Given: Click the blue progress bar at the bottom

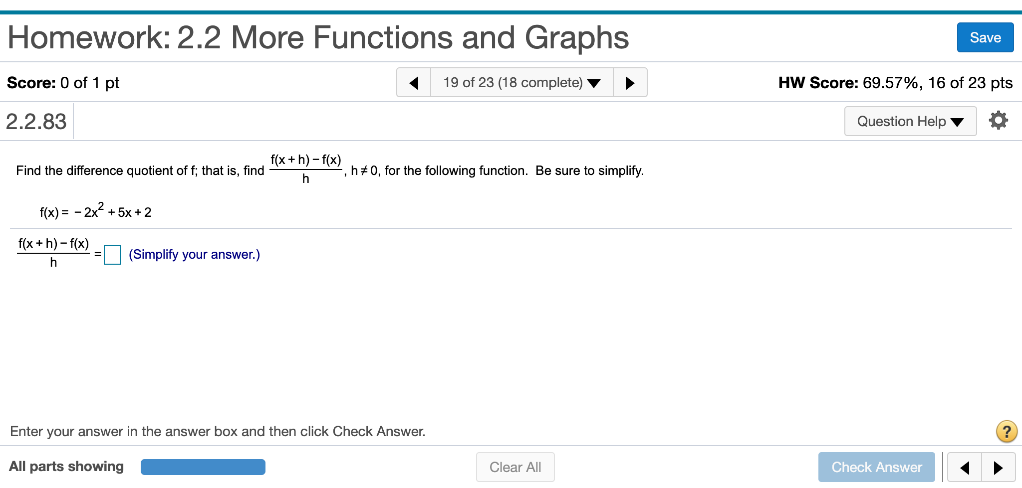Looking at the screenshot, I should [203, 467].
